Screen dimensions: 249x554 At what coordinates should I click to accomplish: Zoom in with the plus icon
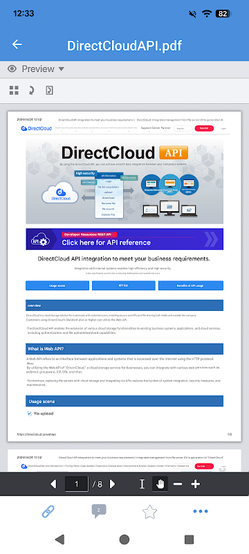coord(195,483)
